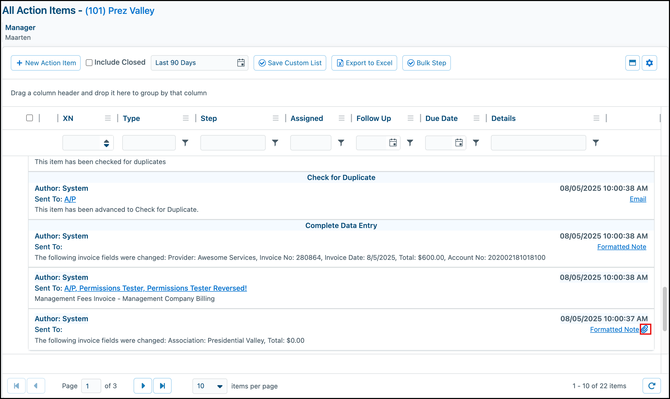Screen dimensions: 670x399
Task: Check the select-all rows checkbox
Action: click(x=30, y=118)
